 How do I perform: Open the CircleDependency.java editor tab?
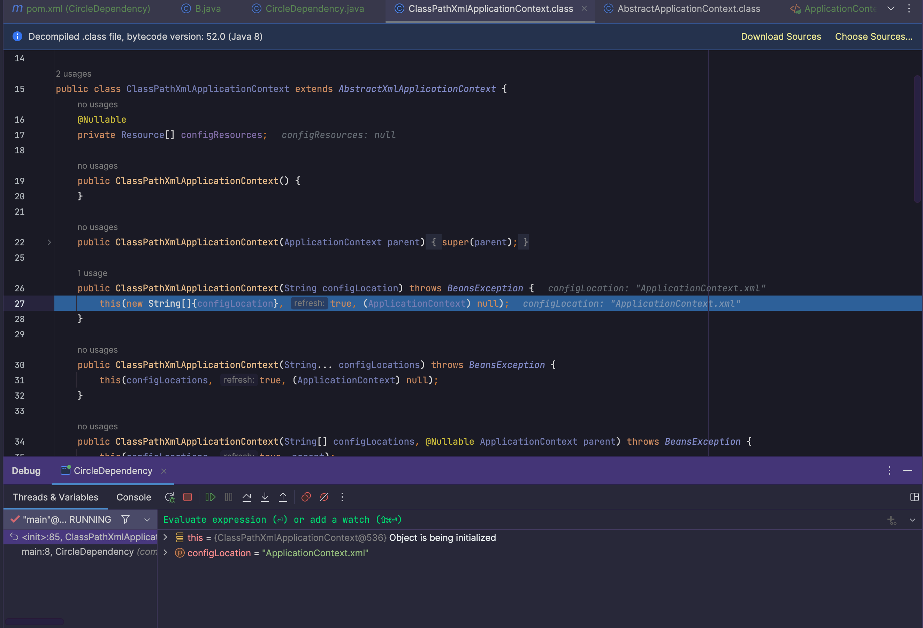pyautogui.click(x=314, y=9)
